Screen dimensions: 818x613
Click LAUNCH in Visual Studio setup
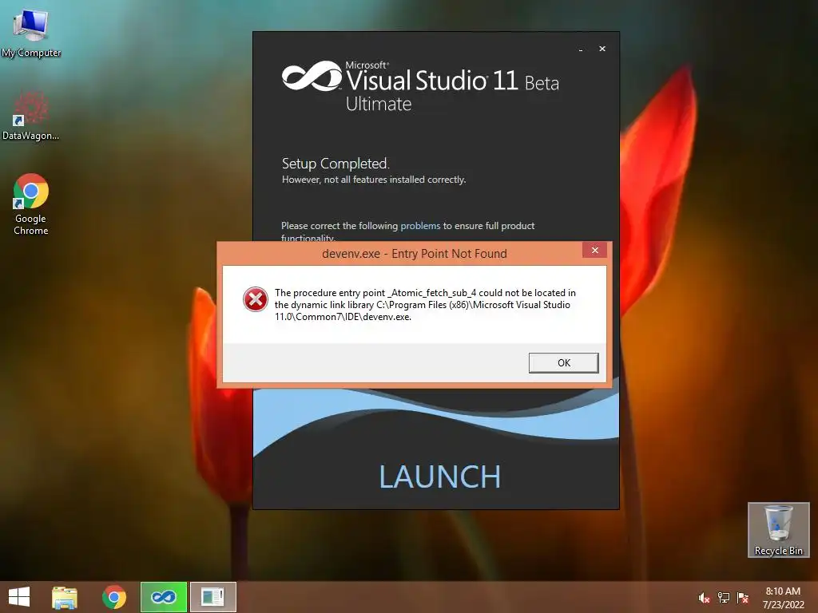click(x=440, y=477)
